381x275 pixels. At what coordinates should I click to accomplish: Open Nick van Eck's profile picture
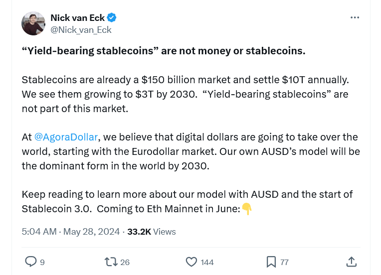coord(33,23)
